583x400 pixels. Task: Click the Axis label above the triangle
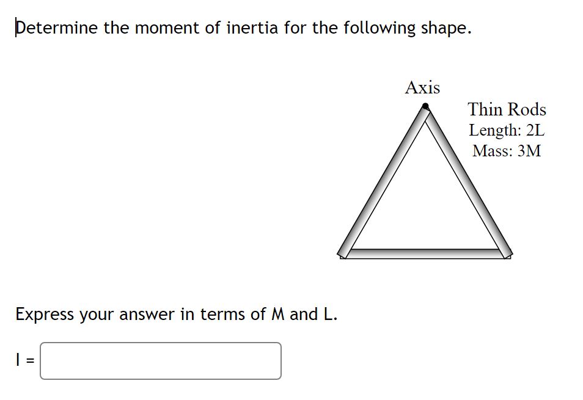point(423,88)
